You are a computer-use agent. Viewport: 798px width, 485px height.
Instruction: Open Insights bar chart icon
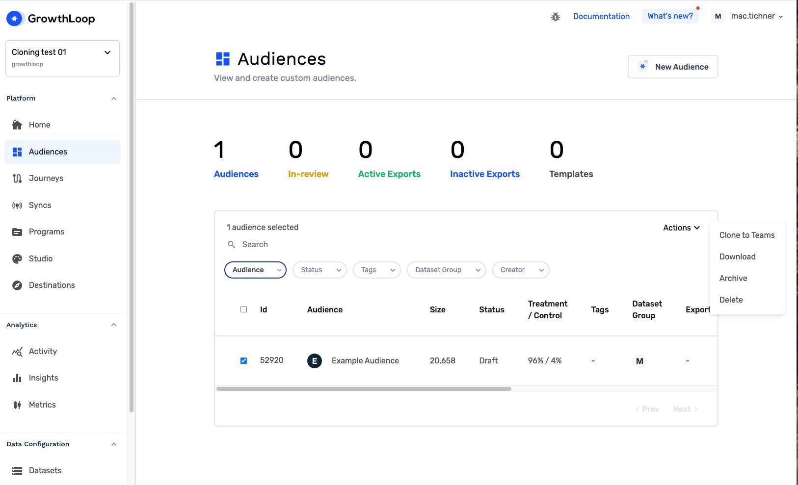(x=17, y=378)
